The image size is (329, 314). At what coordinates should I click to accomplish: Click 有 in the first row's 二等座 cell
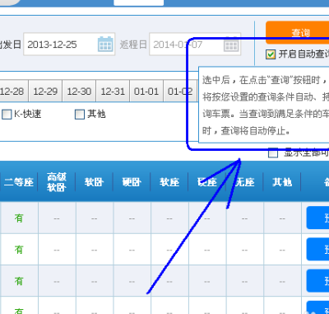19,218
